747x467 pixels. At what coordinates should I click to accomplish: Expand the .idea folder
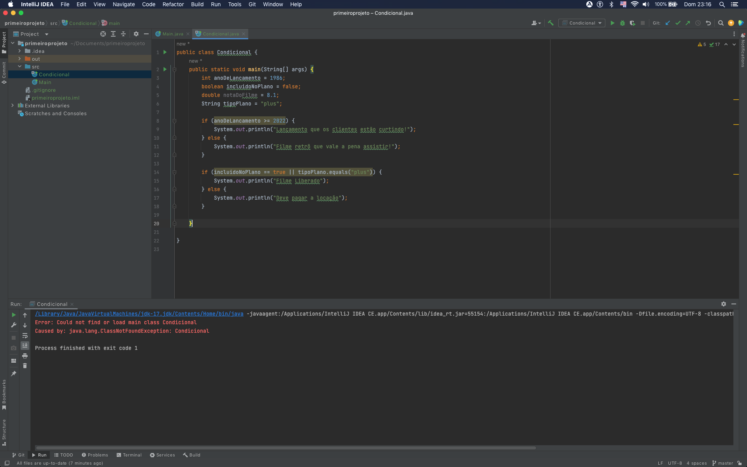point(19,51)
